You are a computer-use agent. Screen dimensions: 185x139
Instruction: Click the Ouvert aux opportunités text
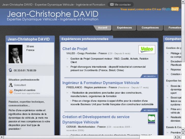(x=27, y=93)
